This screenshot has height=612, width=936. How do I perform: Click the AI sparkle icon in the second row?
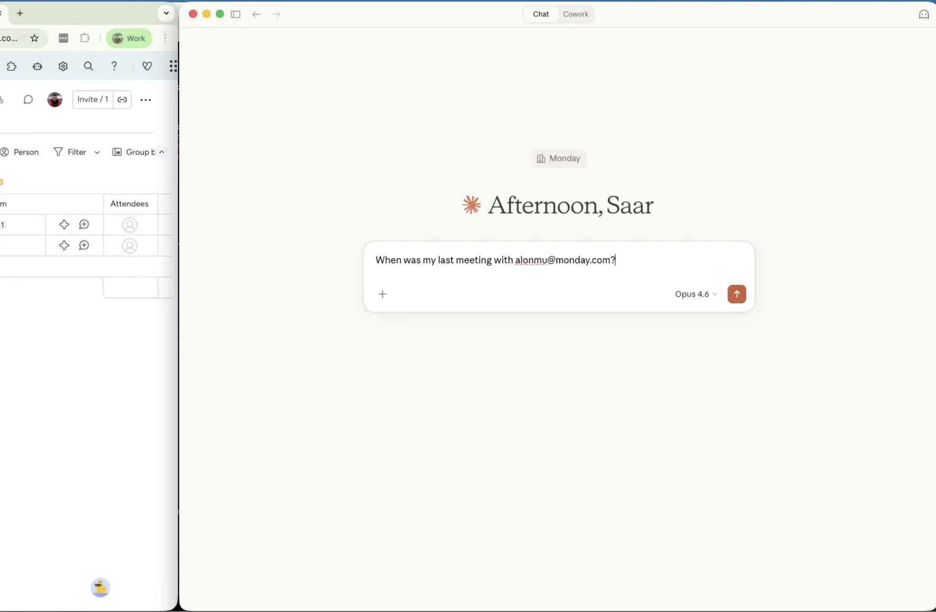pos(64,245)
